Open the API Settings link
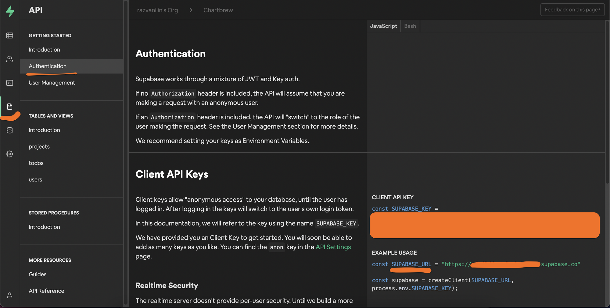Viewport: 610px width, 308px height. (x=333, y=247)
